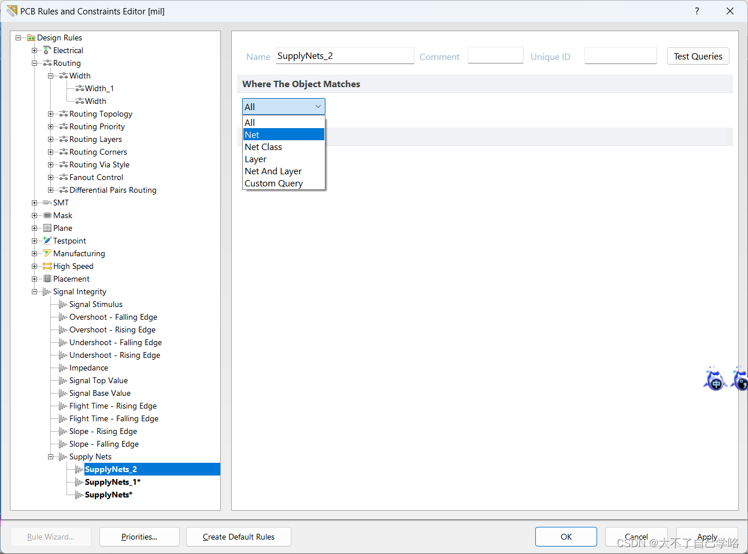Click the Testpoint category icon

click(47, 241)
